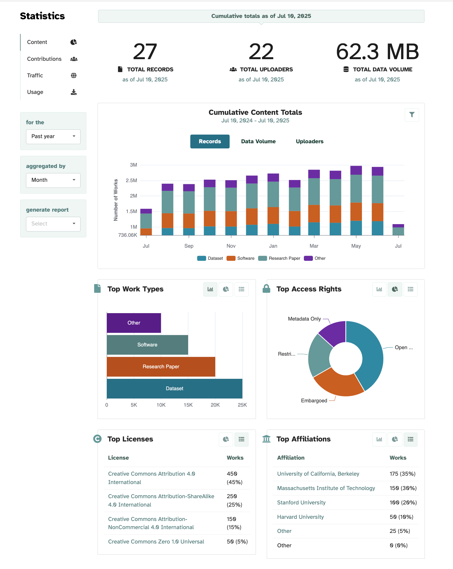Screen dimensions: 453x569
Task: Open the Contributions section in sidebar
Action: pyautogui.click(x=44, y=59)
